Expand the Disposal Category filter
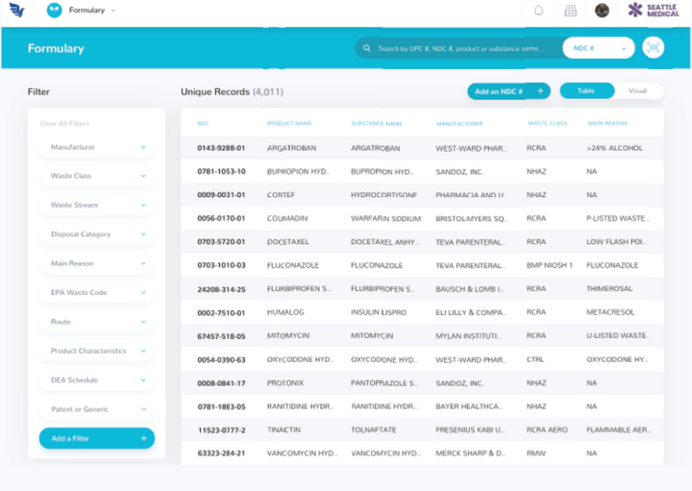Image resolution: width=692 pixels, height=491 pixels. coord(97,233)
